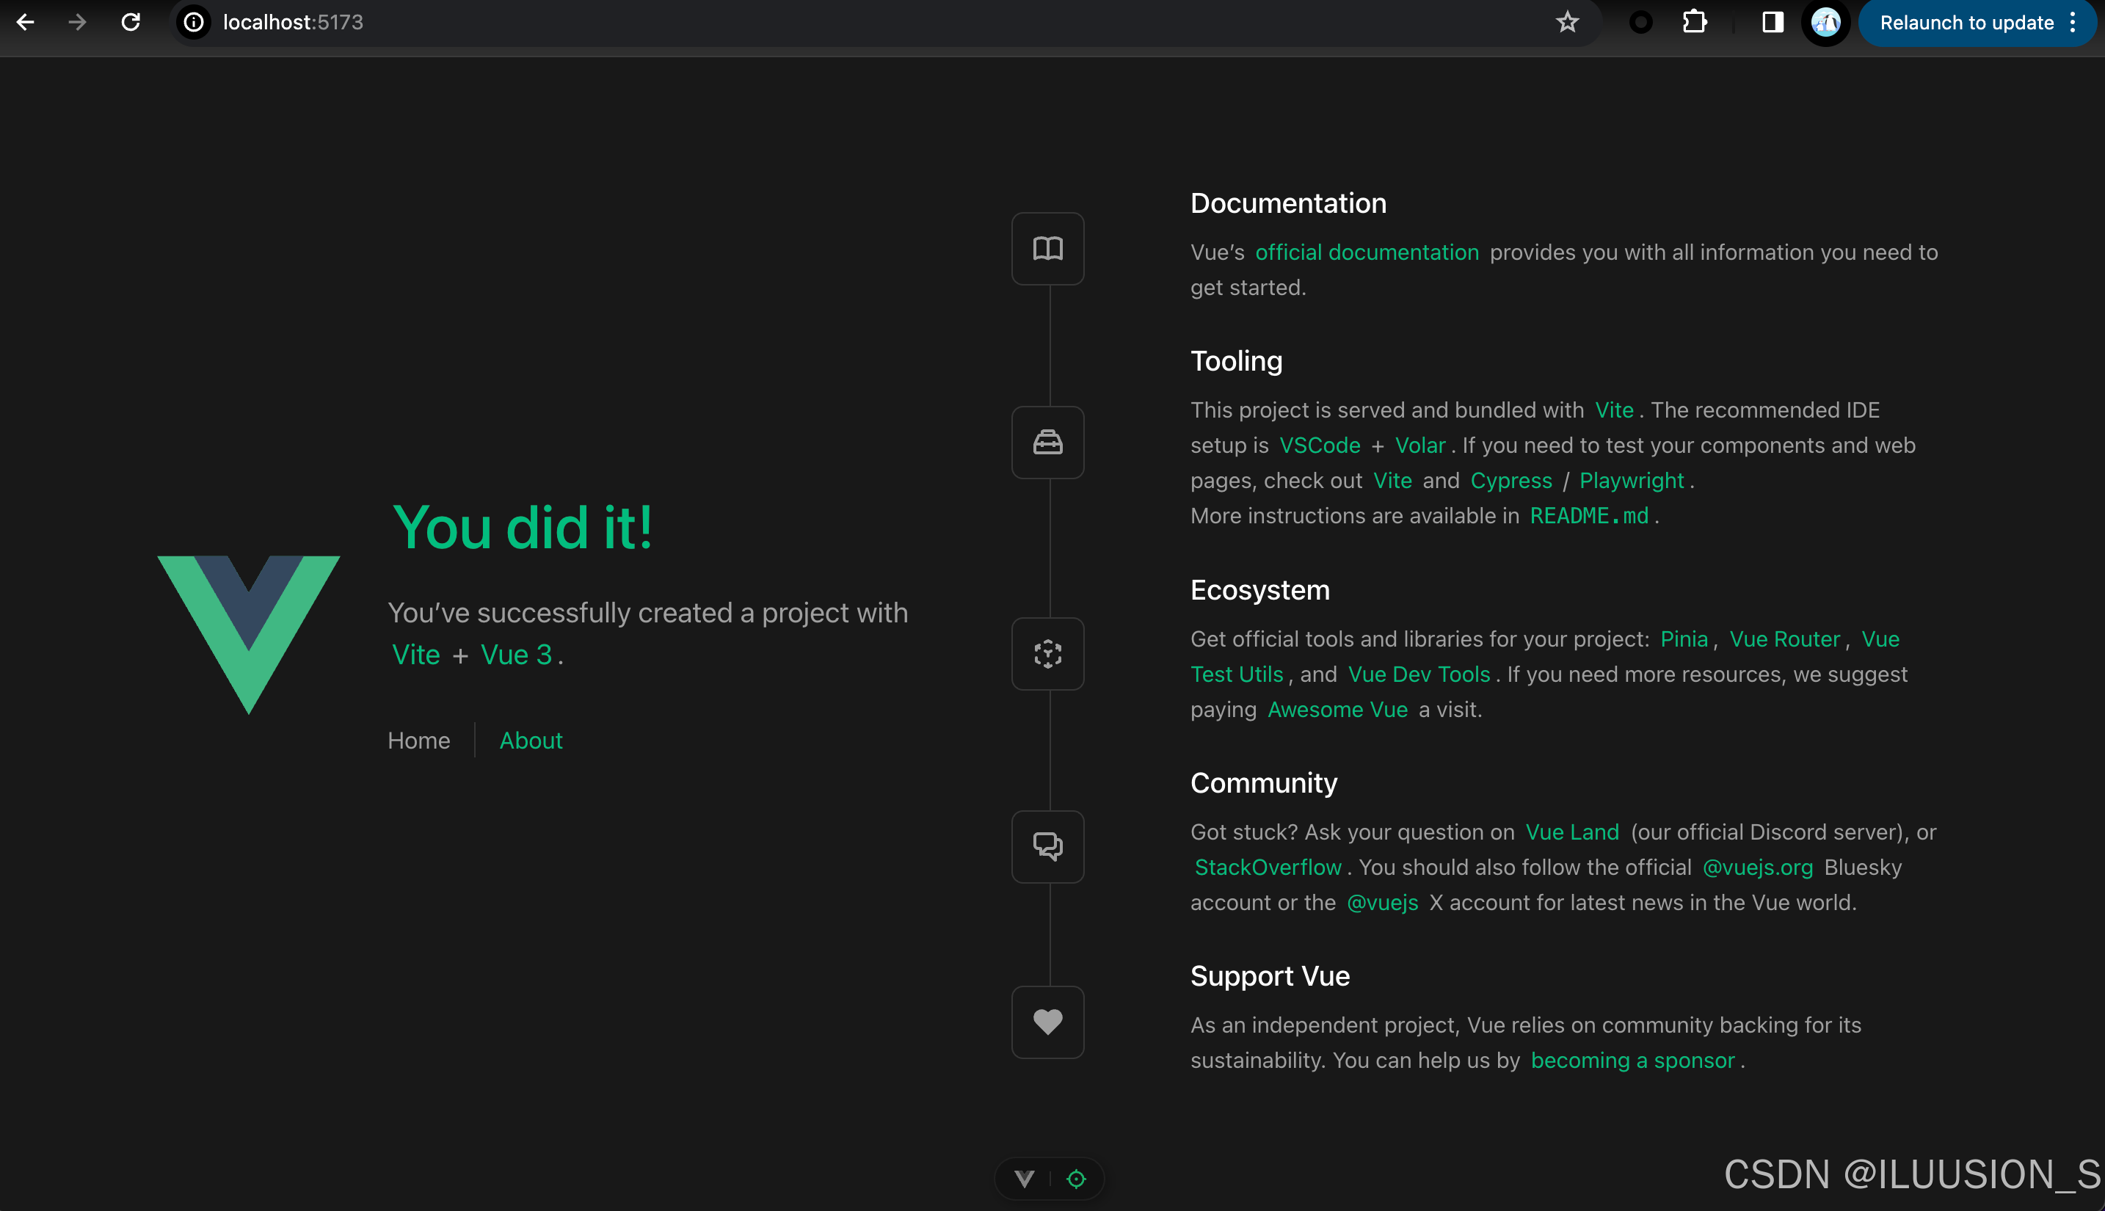Screen dimensions: 2105x1211
Task: Toggle the component inspector target icon
Action: point(1076,1179)
